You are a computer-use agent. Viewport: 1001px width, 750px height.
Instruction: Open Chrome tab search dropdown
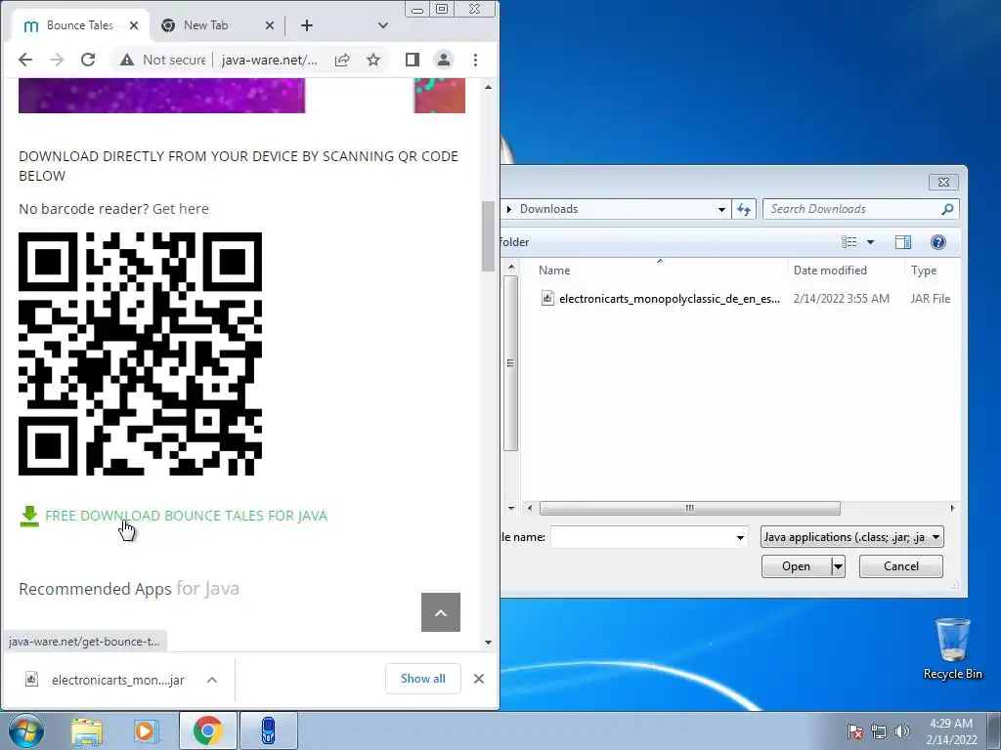pyautogui.click(x=383, y=25)
